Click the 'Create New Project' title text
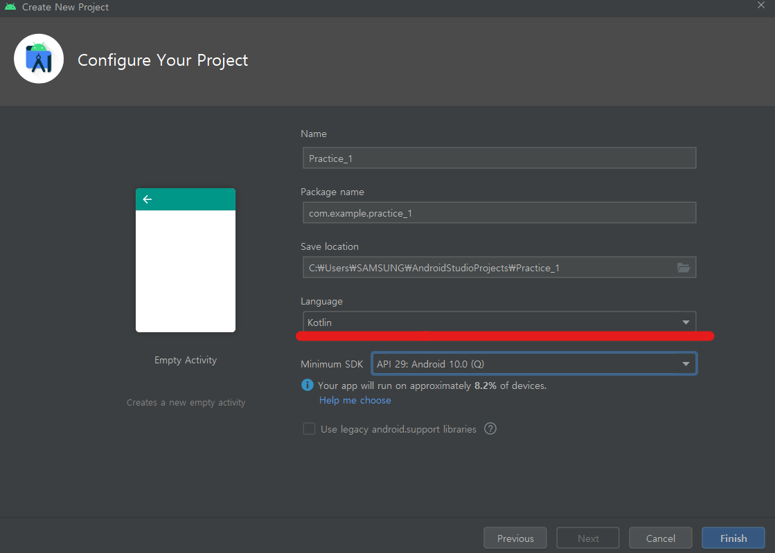The image size is (775, 553). coord(65,7)
